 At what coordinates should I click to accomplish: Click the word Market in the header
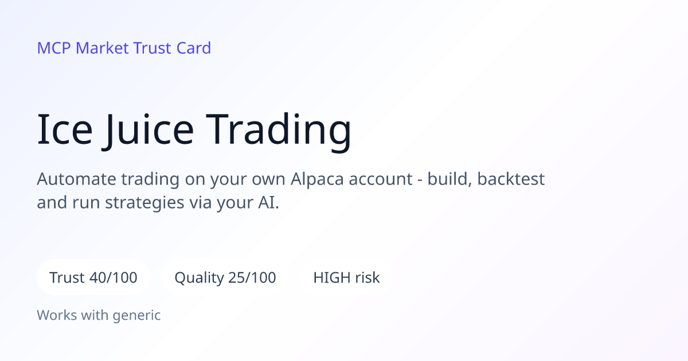click(102, 48)
